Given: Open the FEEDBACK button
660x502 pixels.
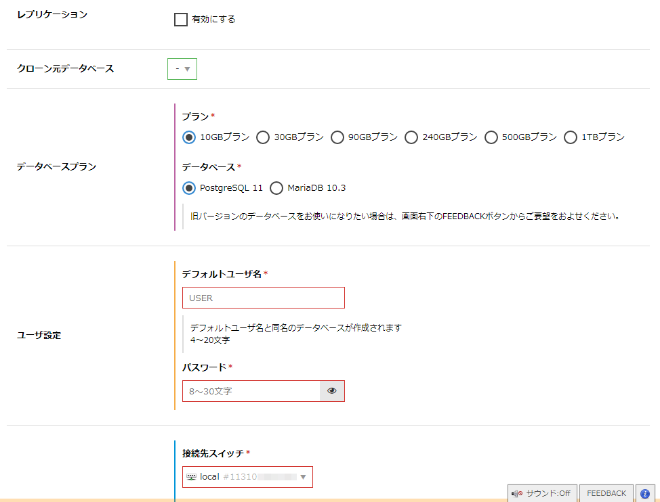Looking at the screenshot, I should coord(606,494).
